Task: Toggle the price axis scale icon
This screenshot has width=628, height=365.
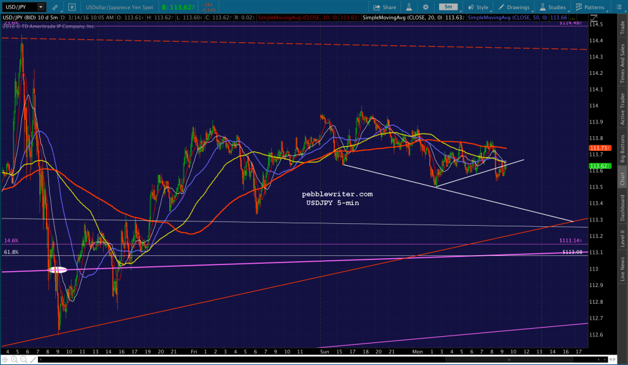Action: click(x=594, y=18)
